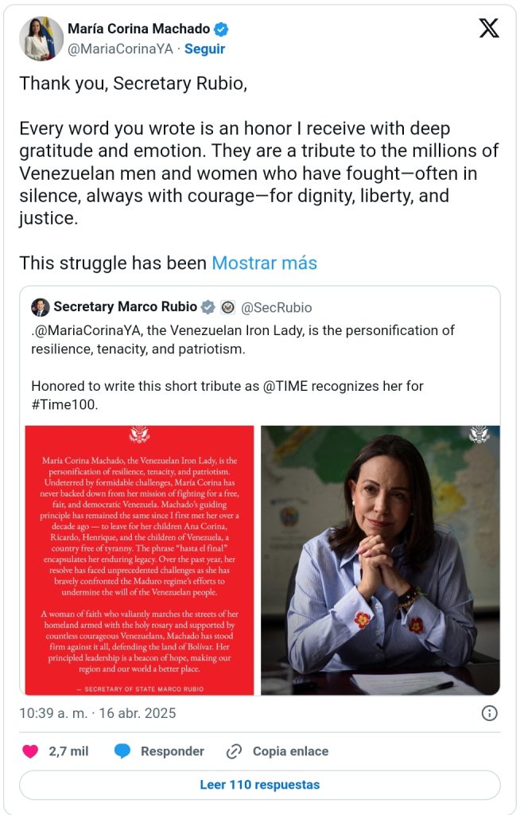Open the @MariaCorinaYA handle link
The image size is (520, 815).
[120, 49]
